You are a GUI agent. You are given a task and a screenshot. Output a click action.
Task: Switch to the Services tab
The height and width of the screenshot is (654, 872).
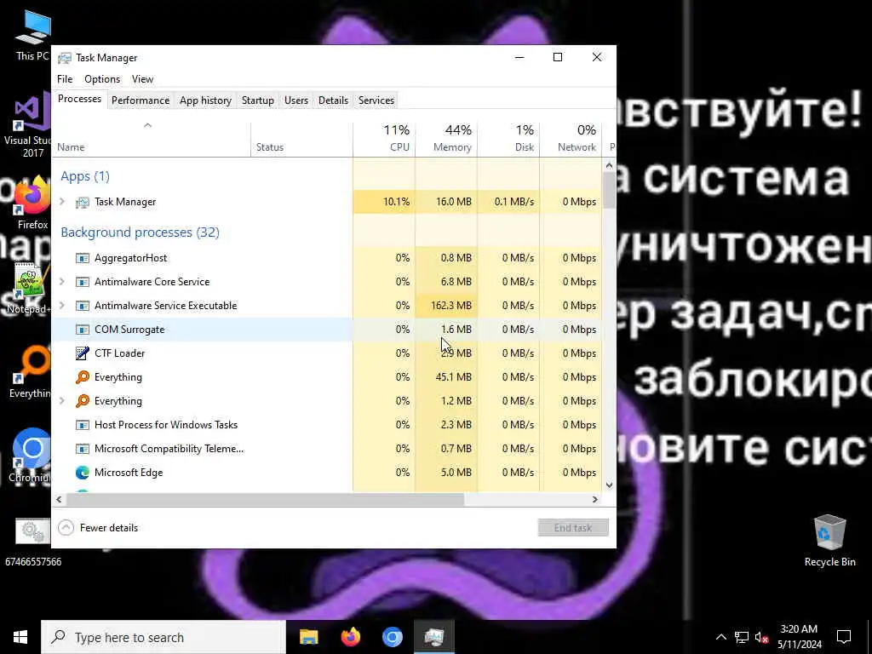coord(376,100)
